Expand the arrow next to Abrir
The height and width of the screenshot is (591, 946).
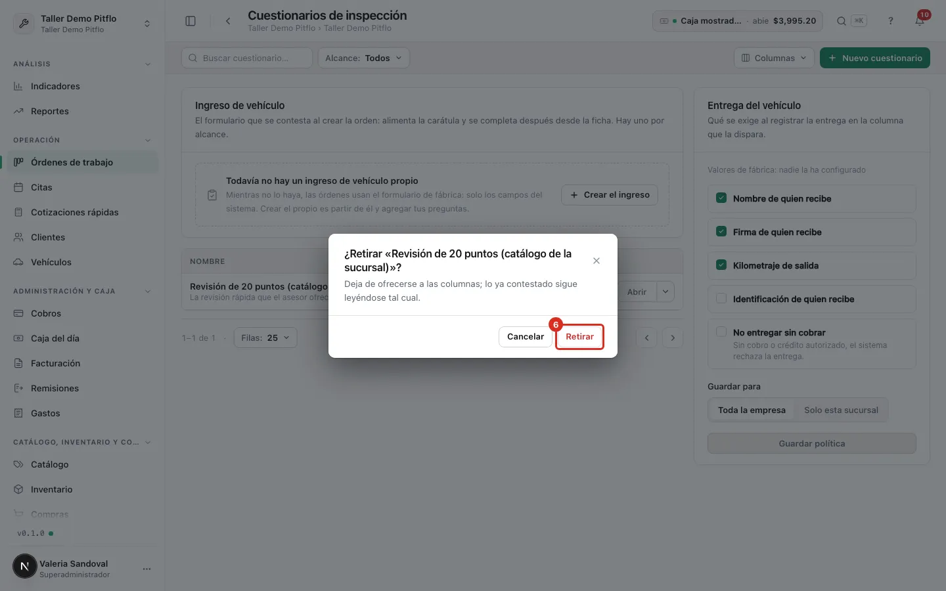665,292
